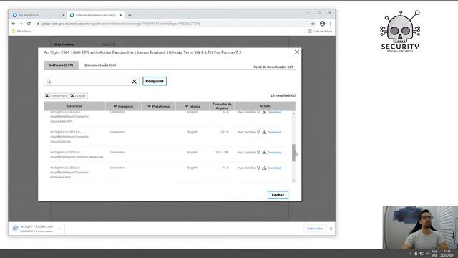Click the Tamanho de Arquivo column header

(x=222, y=106)
